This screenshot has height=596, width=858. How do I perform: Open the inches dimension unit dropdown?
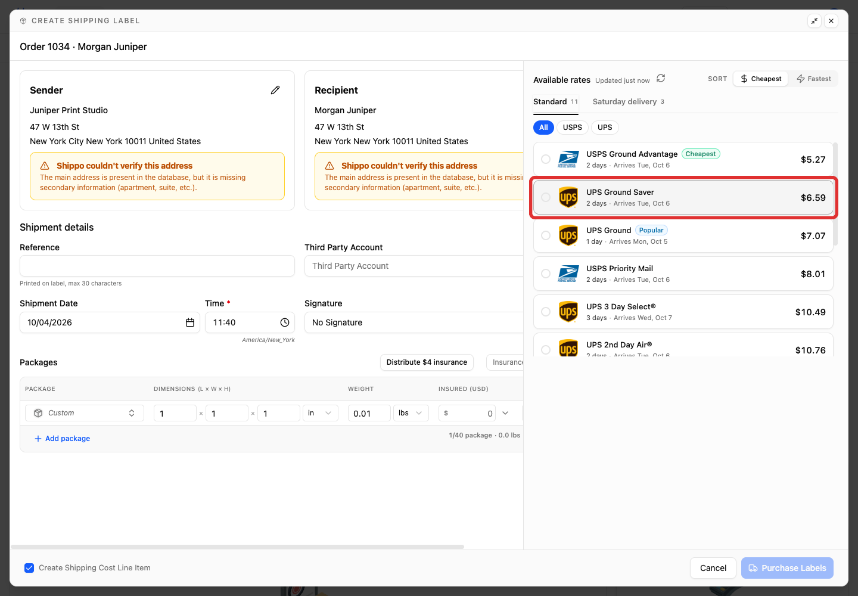(321, 413)
